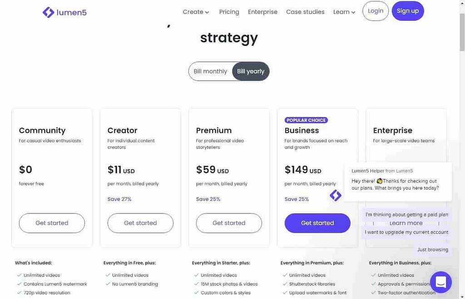The height and width of the screenshot is (299, 465).
Task: Click the Lumen5 logo in the header
Action: tap(64, 12)
